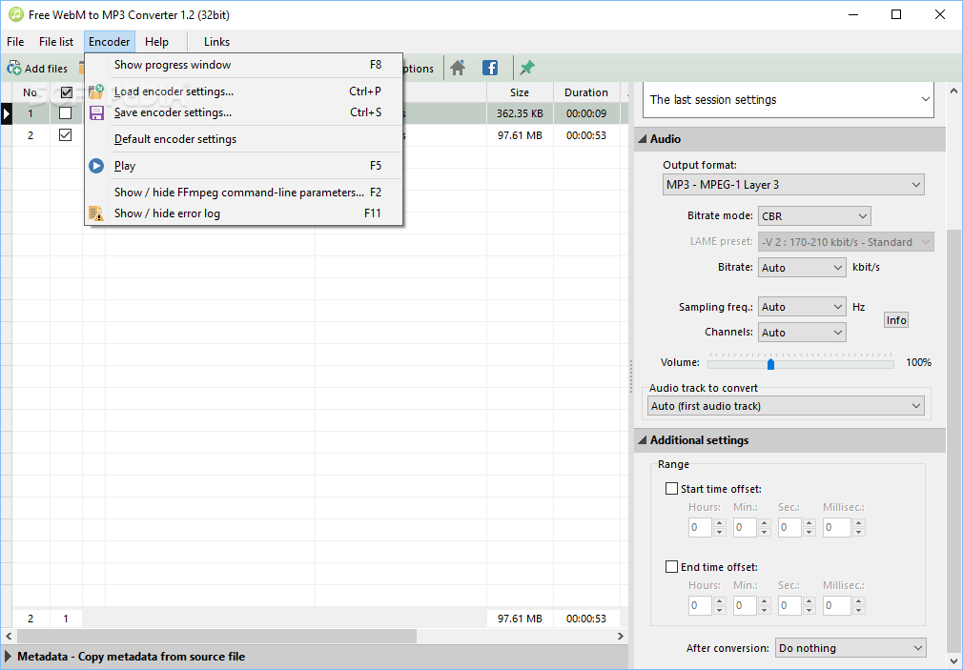Expand the Metadata panel
This screenshot has height=670, width=963.
tap(8, 657)
